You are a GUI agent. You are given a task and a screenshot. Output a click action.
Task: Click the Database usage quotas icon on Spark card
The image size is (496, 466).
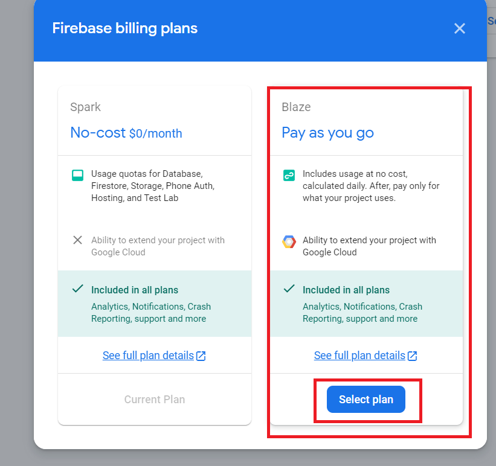coord(77,175)
